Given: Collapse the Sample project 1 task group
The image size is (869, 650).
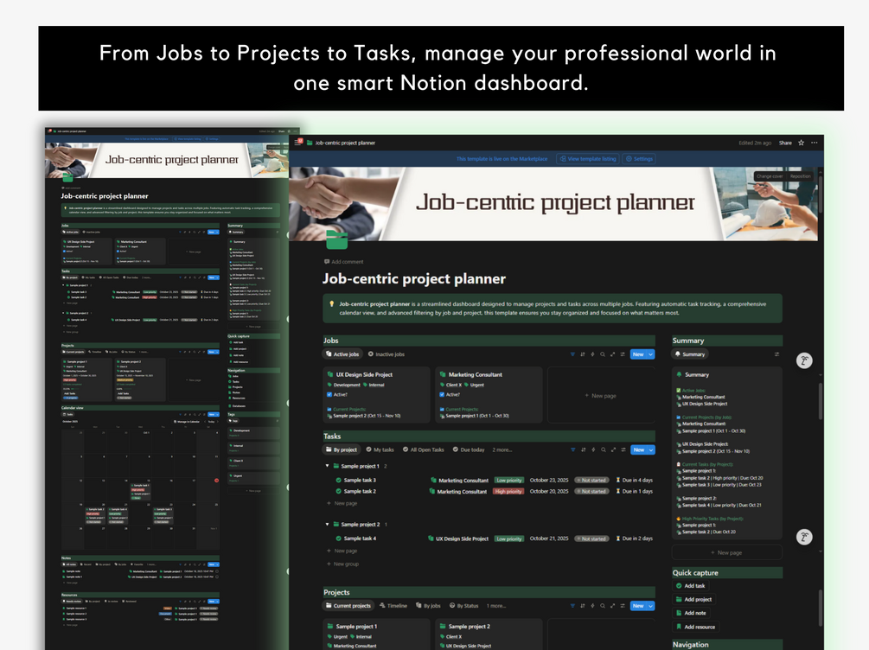Looking at the screenshot, I should click(328, 466).
